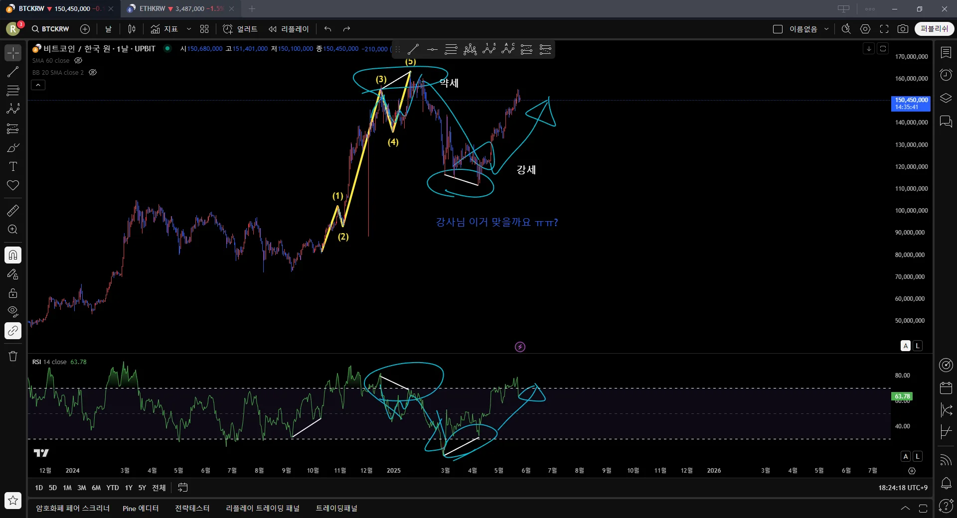This screenshot has height=518, width=957.
Task: Open the brush drawing tool
Action: click(x=13, y=148)
